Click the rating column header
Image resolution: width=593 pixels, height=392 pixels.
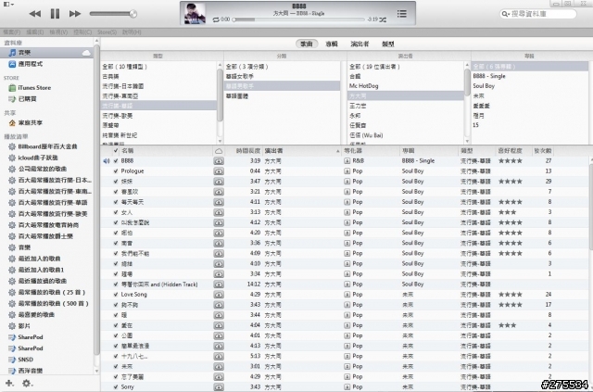(x=513, y=151)
